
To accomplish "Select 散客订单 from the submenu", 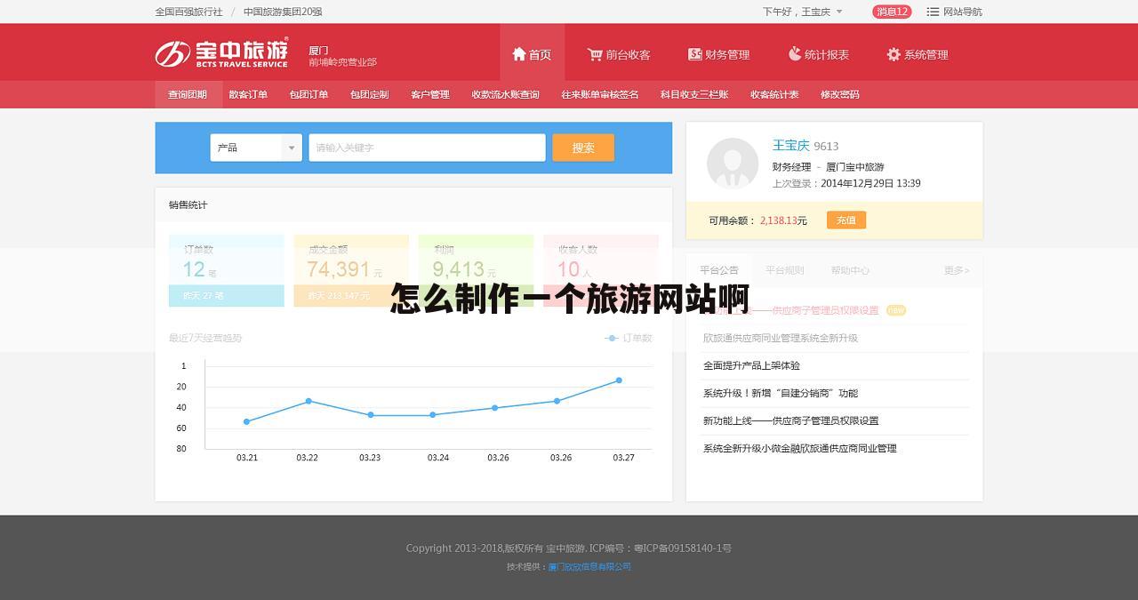I will 249,94.
